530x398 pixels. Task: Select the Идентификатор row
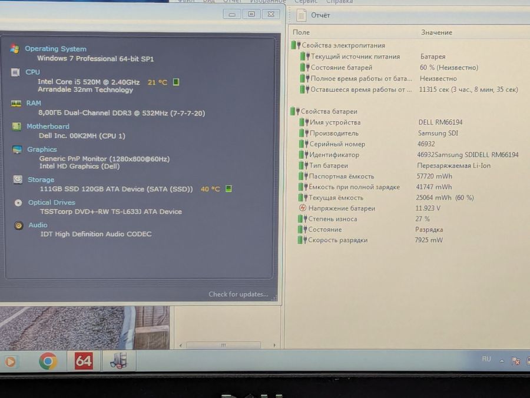(409, 155)
